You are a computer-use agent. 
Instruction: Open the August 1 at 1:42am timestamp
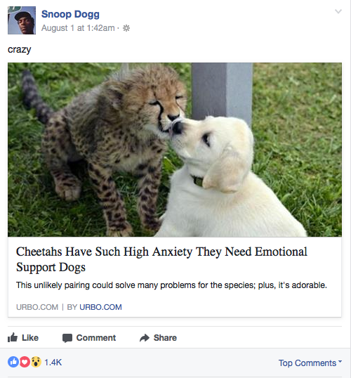(x=78, y=28)
